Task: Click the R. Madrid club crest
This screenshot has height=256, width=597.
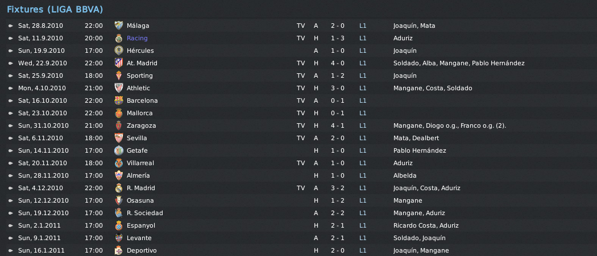Action: [119, 188]
